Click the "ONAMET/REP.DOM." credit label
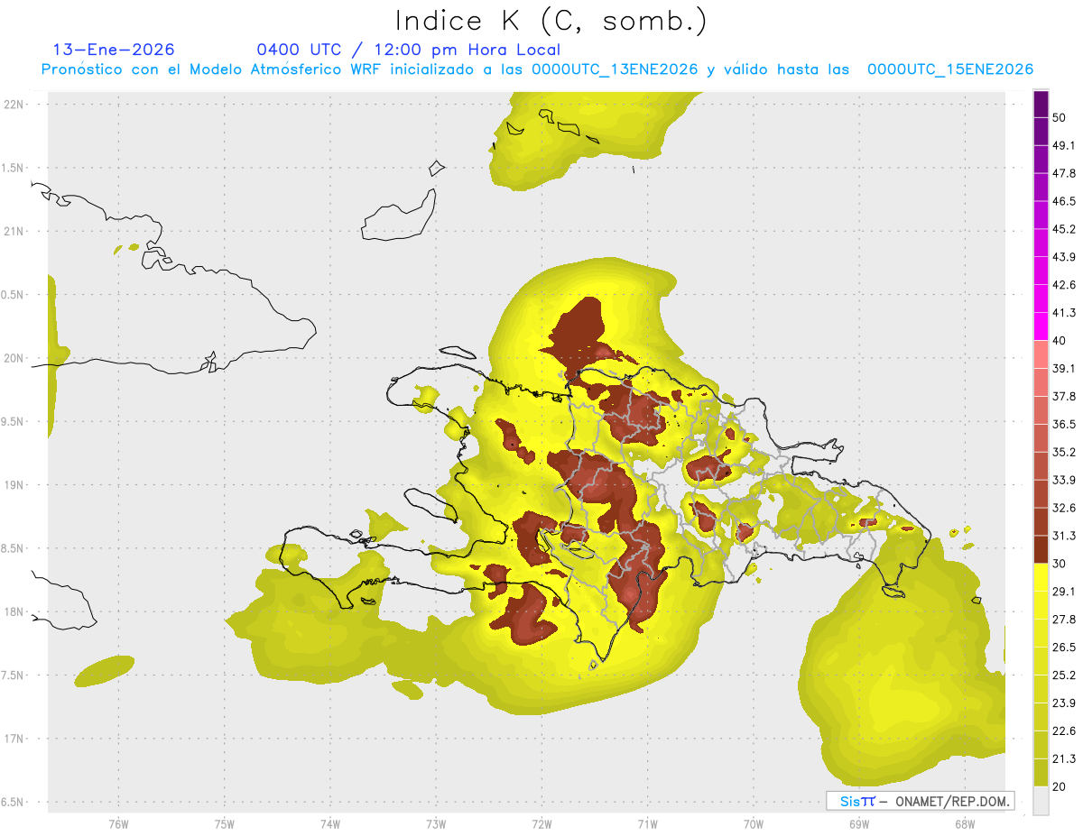Screen dimensions: 1083x836 point(952,801)
